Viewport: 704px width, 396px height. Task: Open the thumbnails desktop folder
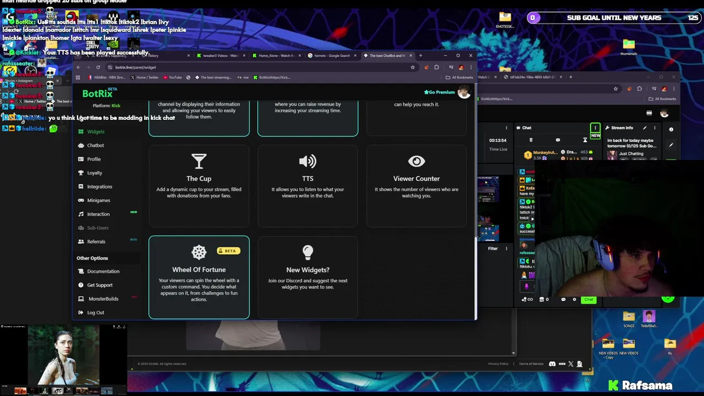pos(629,47)
